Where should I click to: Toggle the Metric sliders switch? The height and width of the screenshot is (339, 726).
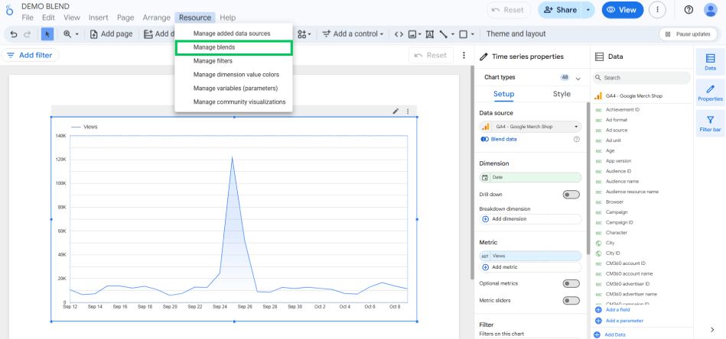[x=571, y=301]
